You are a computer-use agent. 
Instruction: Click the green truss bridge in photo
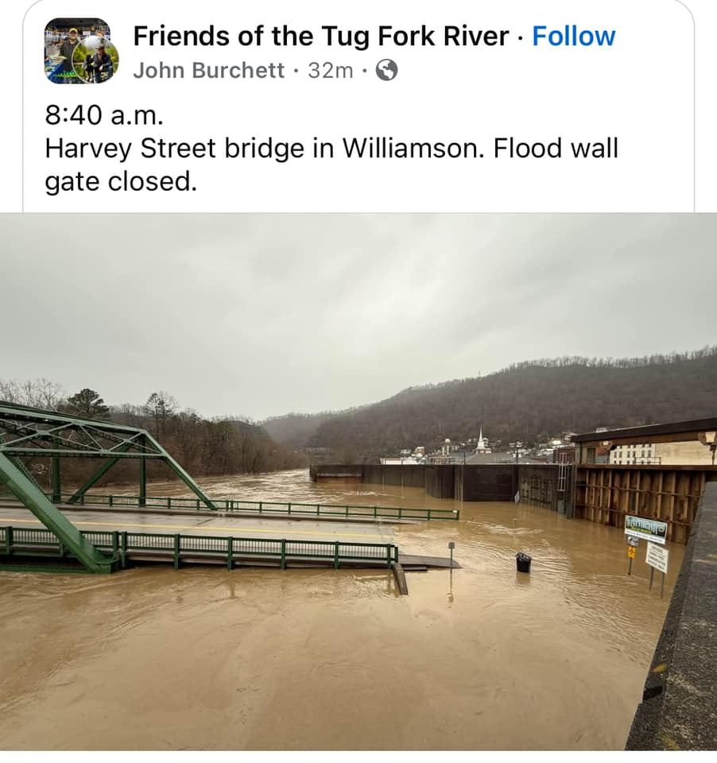tap(97, 482)
